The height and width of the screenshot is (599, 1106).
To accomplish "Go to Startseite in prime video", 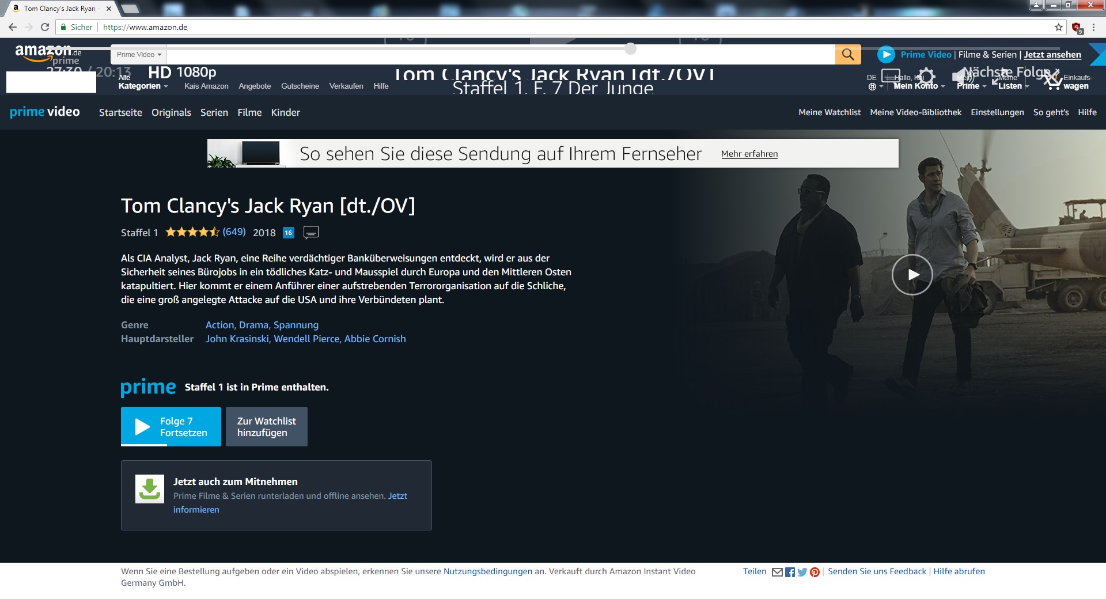I will pyautogui.click(x=120, y=112).
